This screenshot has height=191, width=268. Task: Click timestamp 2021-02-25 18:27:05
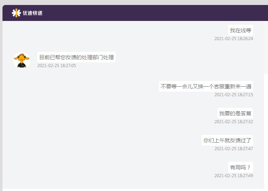coord(57,66)
